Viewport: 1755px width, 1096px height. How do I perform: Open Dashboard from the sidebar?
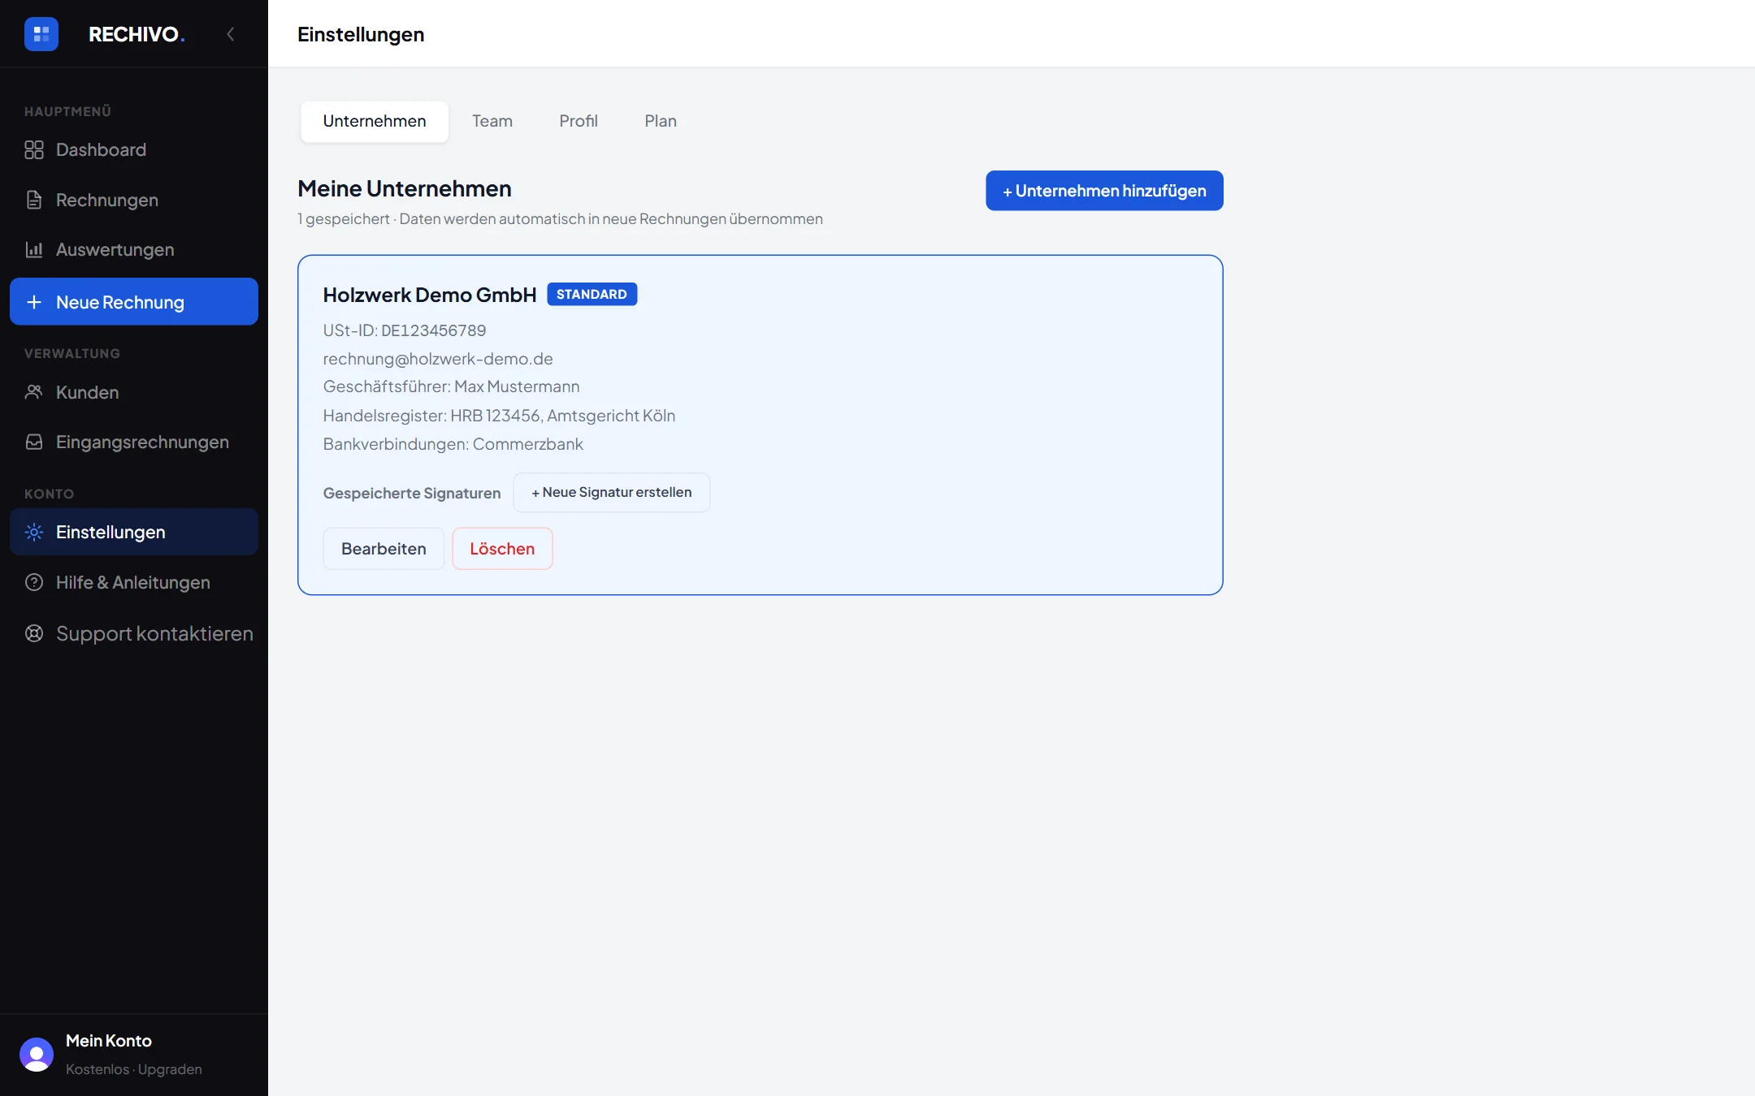coord(134,150)
